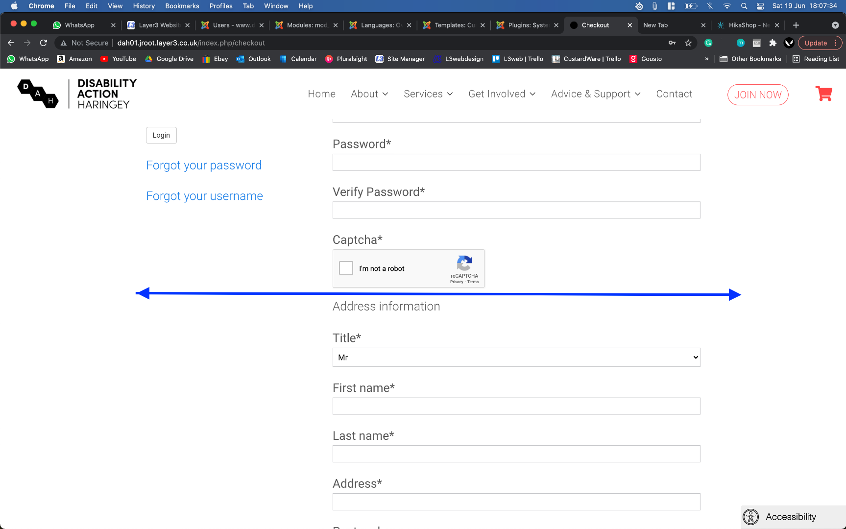
Task: Click the Login button
Action: point(161,135)
